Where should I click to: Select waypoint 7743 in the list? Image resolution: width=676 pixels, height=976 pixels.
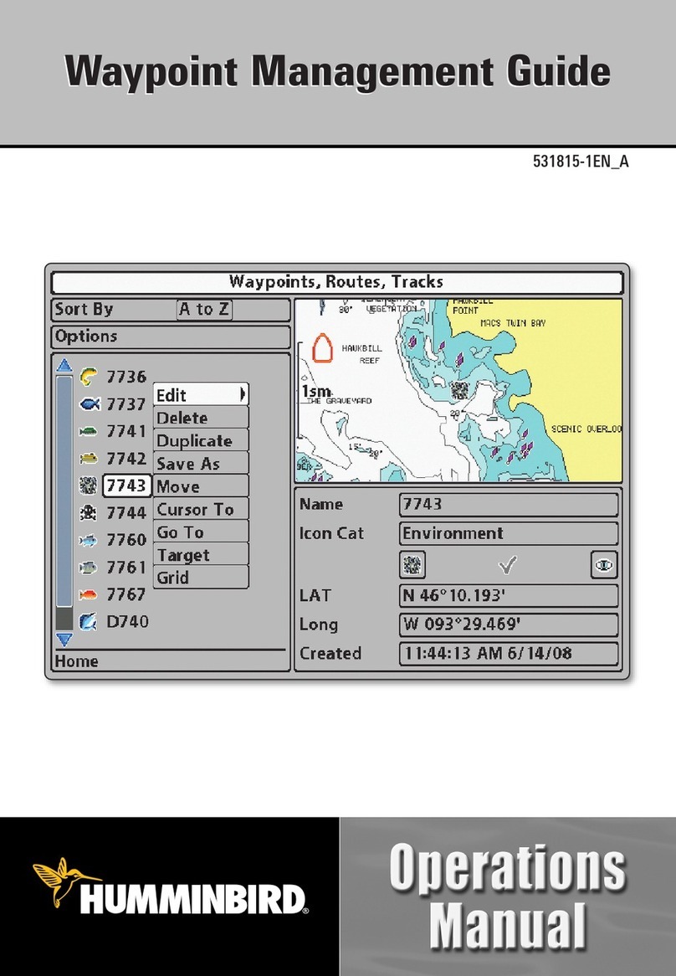pos(126,485)
